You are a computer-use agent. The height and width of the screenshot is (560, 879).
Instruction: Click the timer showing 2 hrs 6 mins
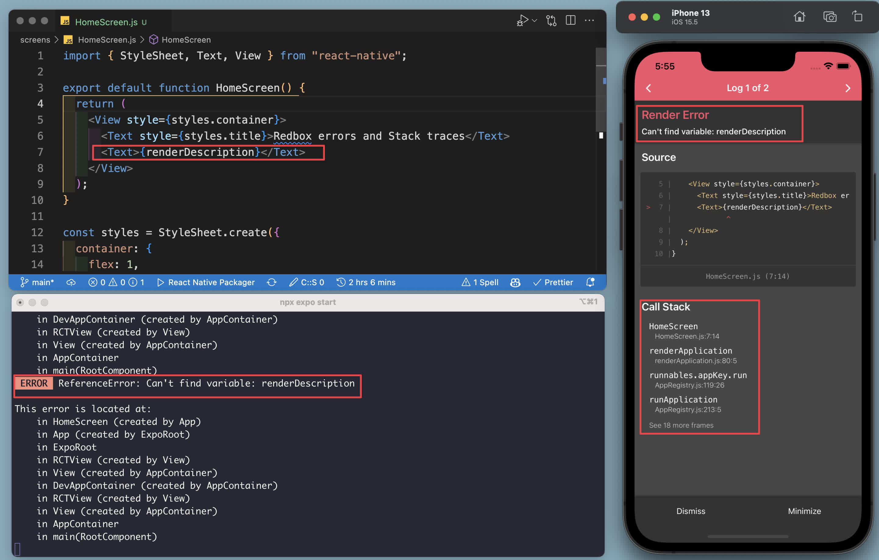click(x=368, y=282)
